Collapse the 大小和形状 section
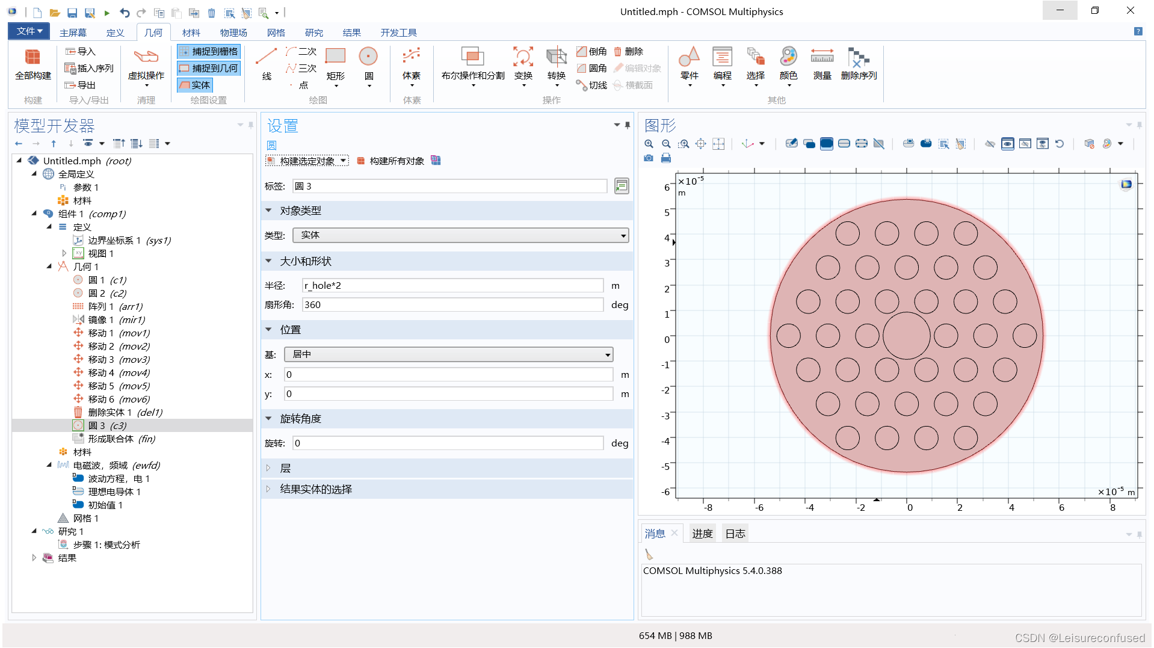1154x648 pixels. (268, 261)
